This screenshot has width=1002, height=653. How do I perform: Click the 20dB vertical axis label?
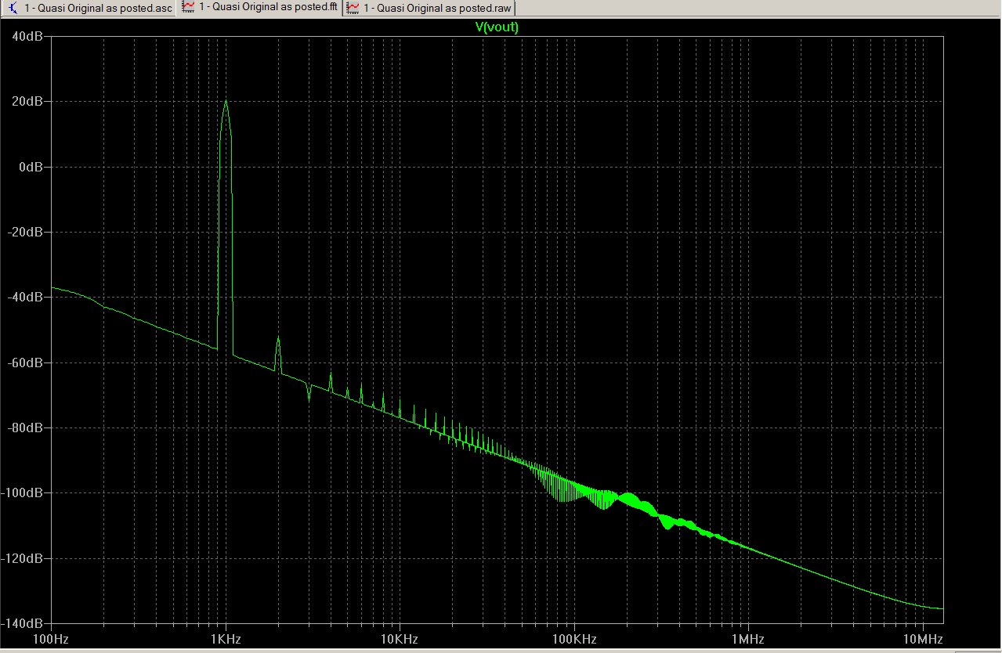pyautogui.click(x=27, y=101)
